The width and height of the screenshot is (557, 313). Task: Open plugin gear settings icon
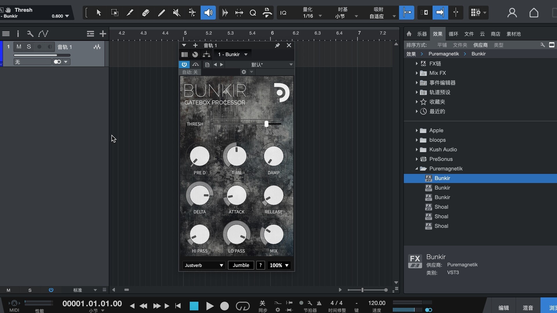(x=244, y=72)
